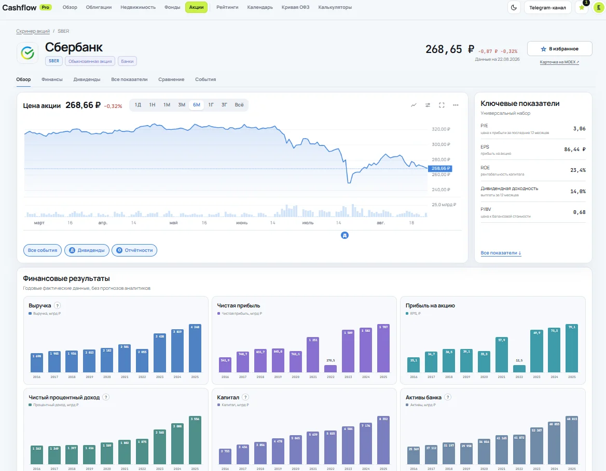This screenshot has width=606, height=471.
Task: Click the 2021 bar in Чистая прибыль chart
Action: pos(313,355)
